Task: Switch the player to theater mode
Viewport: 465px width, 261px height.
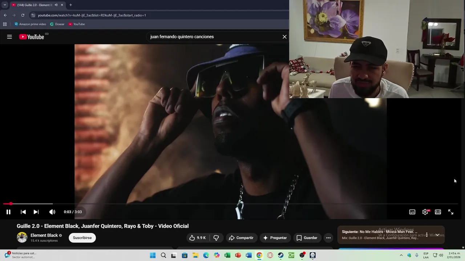Action: [x=438, y=212]
